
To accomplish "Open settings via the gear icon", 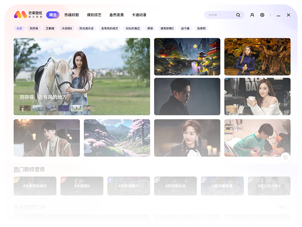I will 262,15.
